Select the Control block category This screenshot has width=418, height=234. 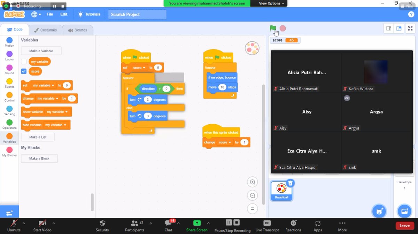[x=9, y=97]
